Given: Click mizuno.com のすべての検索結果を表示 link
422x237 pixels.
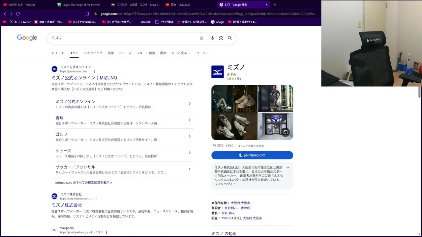Looking at the screenshot, I should [x=84, y=183].
